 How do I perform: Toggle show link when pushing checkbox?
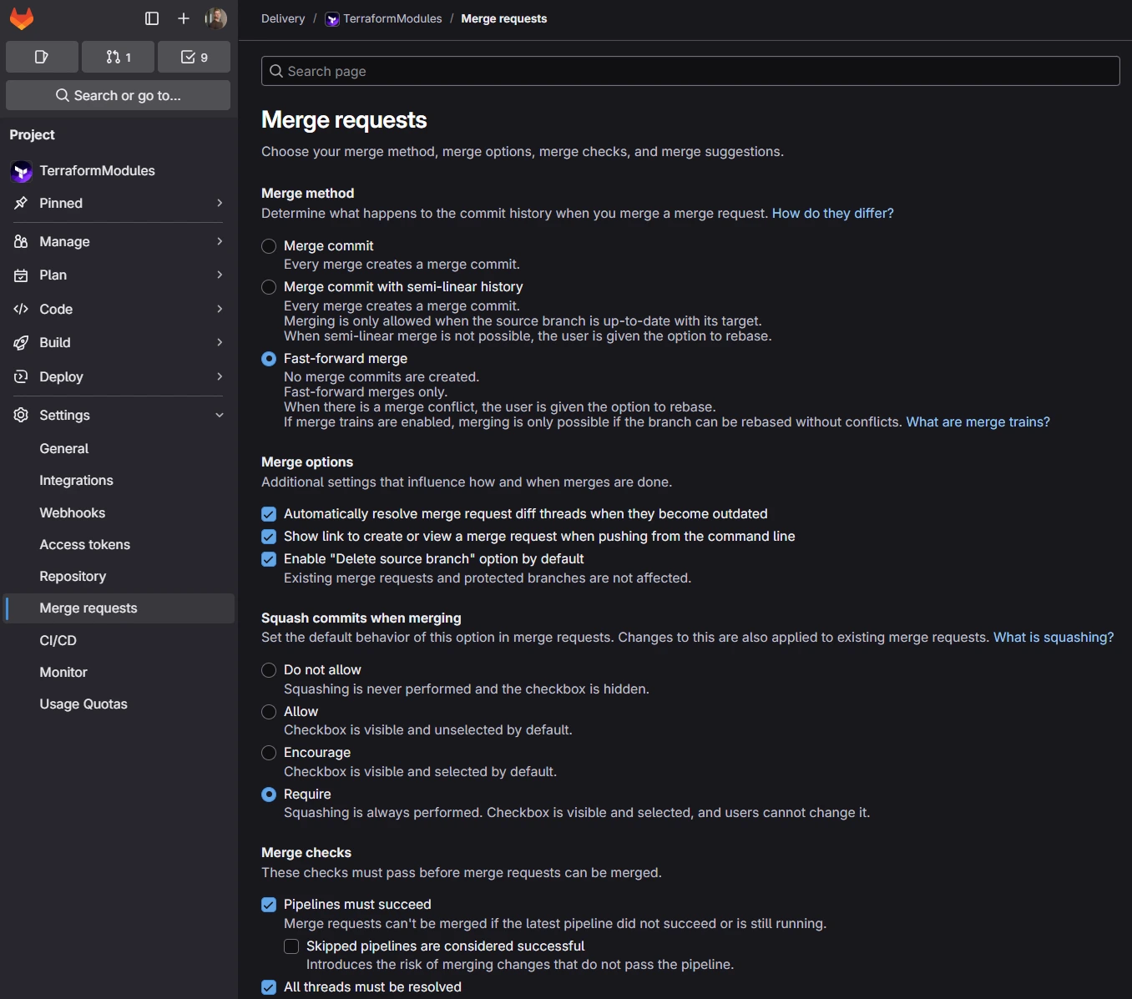269,537
